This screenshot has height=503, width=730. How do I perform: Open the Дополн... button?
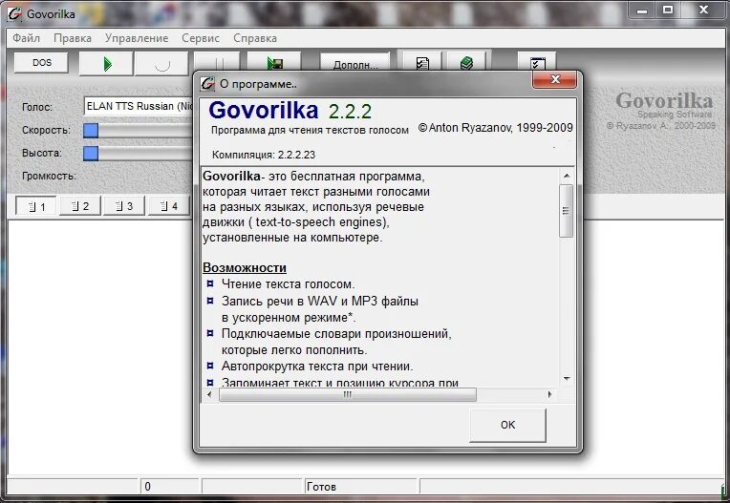point(355,63)
